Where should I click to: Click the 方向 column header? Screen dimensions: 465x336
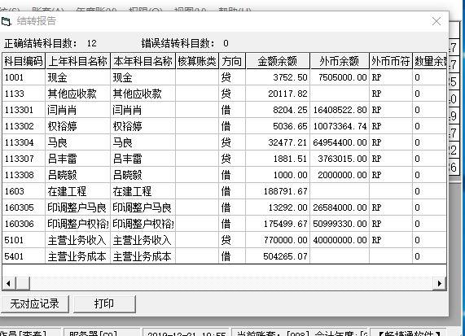point(232,61)
